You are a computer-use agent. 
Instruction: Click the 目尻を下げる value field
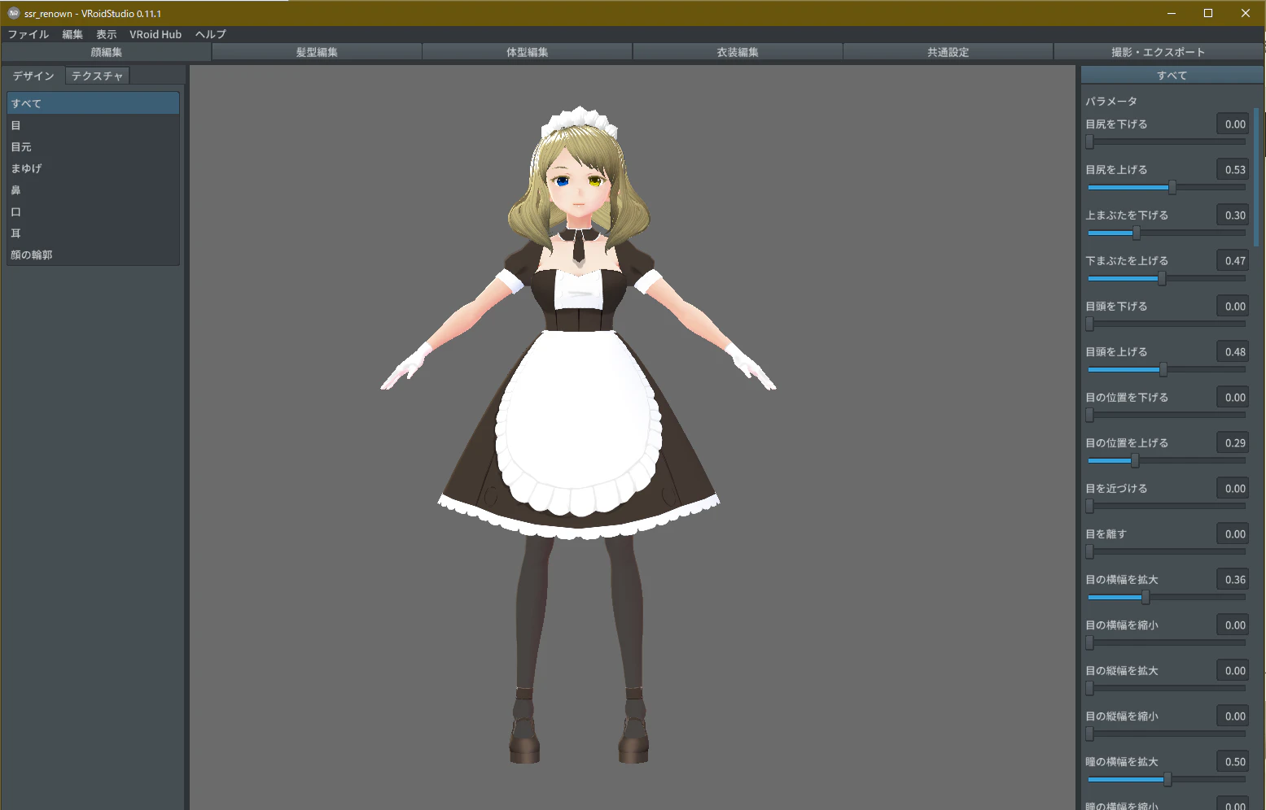(x=1233, y=124)
